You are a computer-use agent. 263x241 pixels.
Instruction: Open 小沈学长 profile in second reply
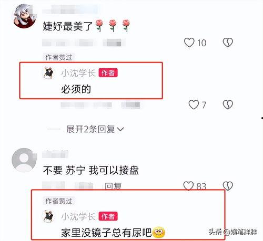pos(78,216)
